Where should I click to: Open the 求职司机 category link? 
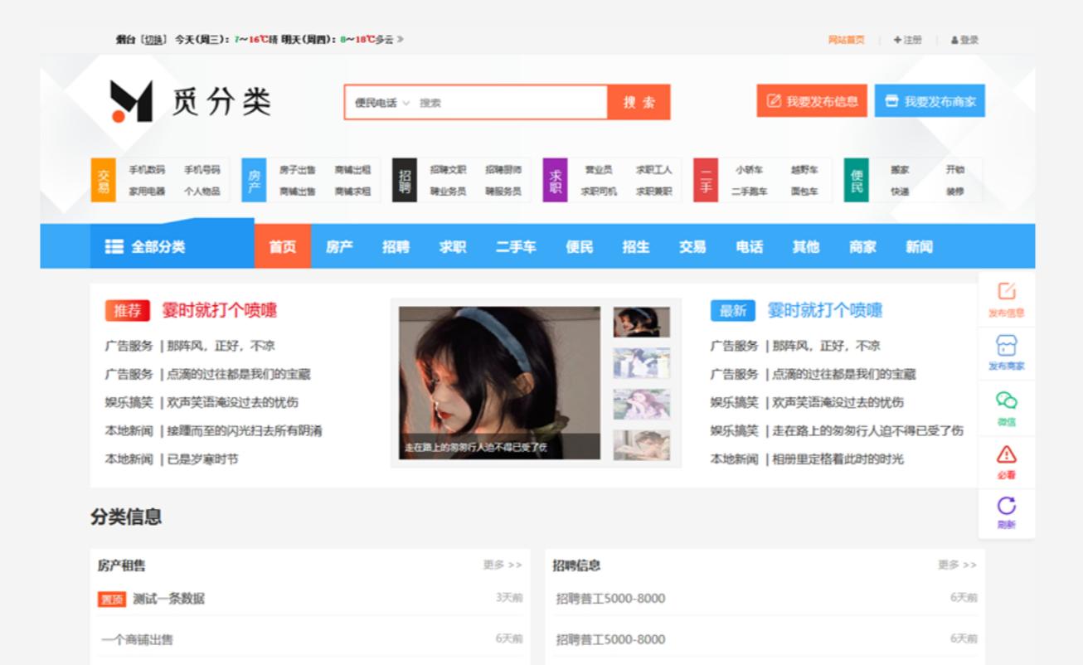coord(599,191)
